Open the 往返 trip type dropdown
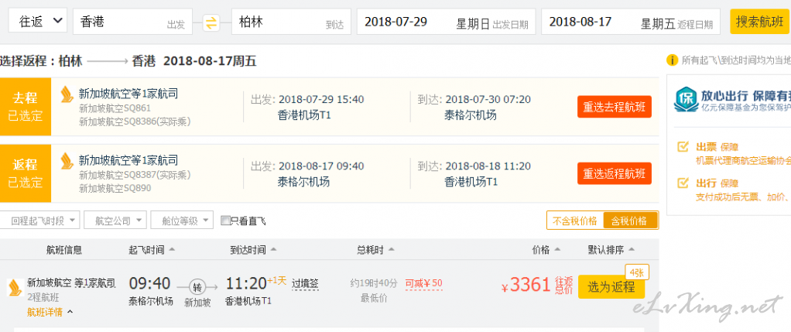 tap(38, 21)
